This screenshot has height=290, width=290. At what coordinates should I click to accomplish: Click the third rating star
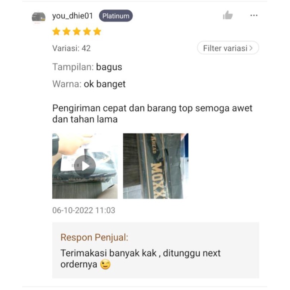(x=77, y=31)
